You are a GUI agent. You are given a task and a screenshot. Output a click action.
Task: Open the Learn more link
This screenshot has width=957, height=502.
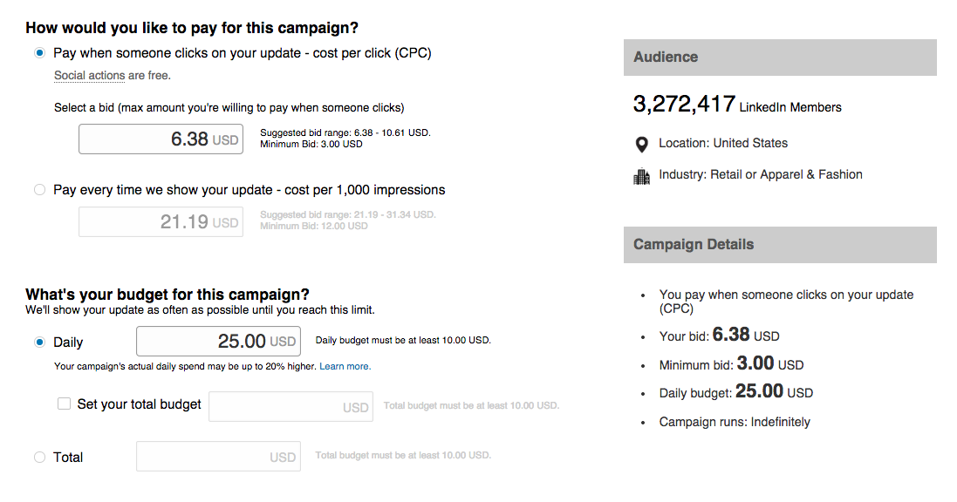click(x=345, y=367)
